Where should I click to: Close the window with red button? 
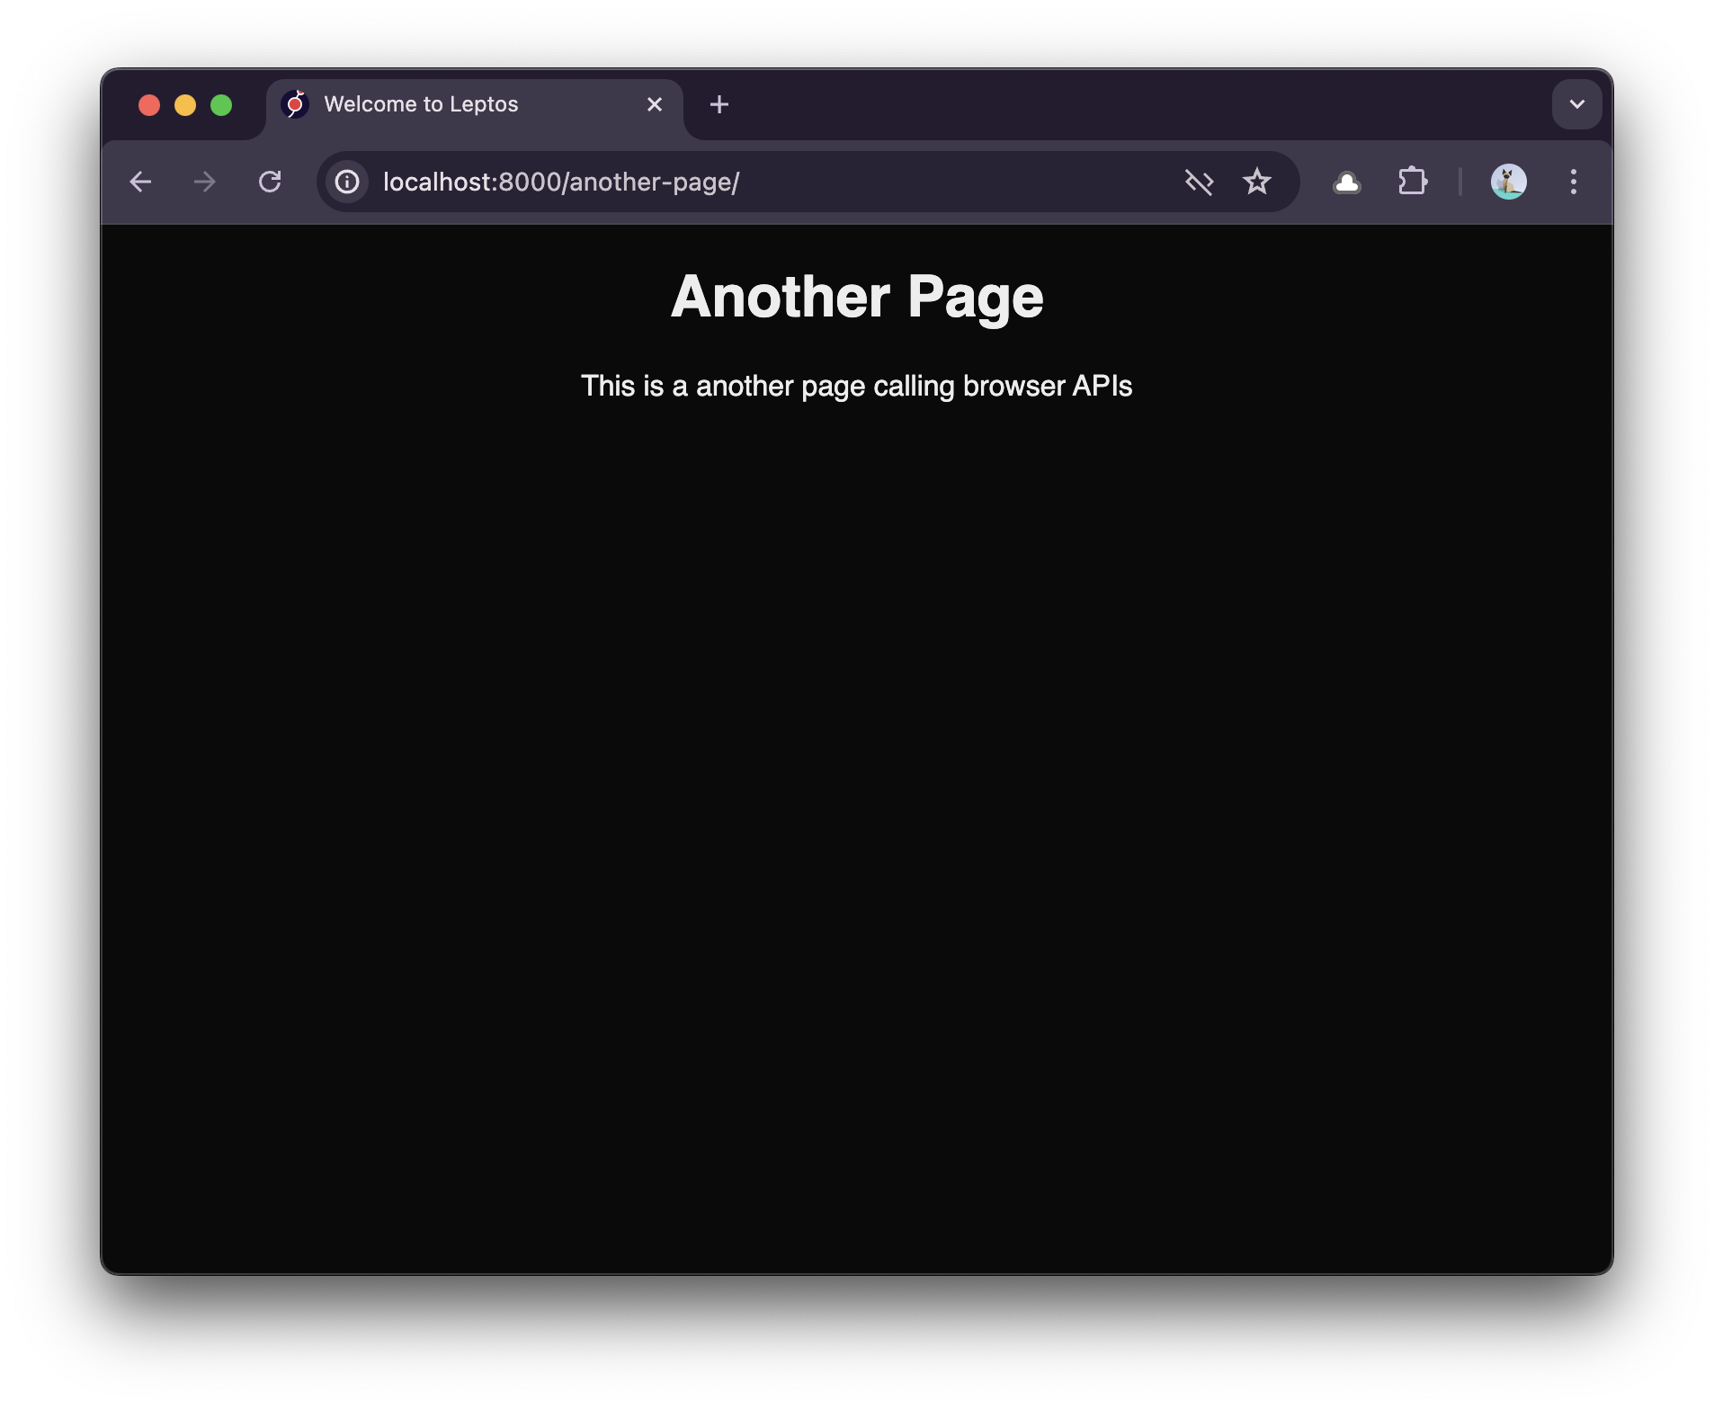pyautogui.click(x=149, y=106)
